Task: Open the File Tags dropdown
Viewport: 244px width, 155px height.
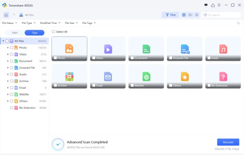Action: [89, 23]
